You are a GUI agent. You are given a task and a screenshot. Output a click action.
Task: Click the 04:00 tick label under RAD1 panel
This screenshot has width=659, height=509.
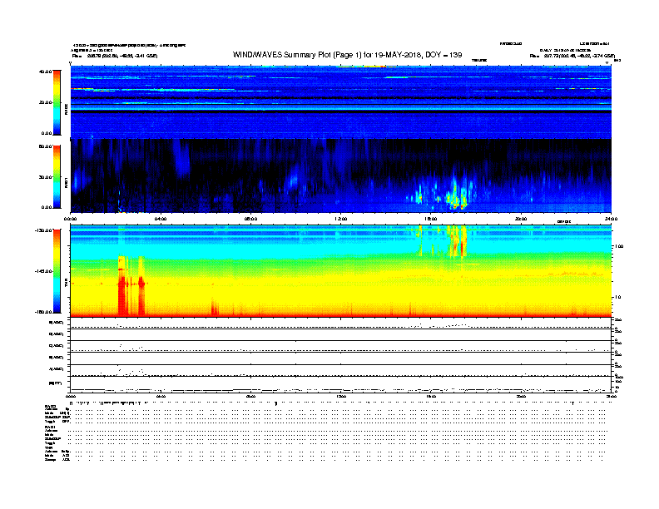point(161,219)
